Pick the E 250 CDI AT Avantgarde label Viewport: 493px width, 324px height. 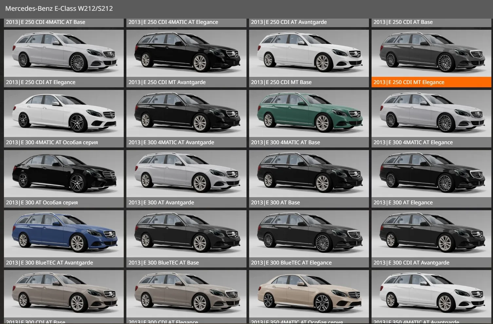pos(289,22)
